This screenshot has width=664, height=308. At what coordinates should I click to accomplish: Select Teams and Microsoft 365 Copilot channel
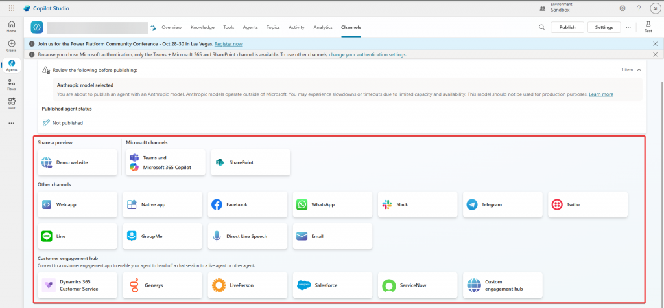tap(165, 162)
